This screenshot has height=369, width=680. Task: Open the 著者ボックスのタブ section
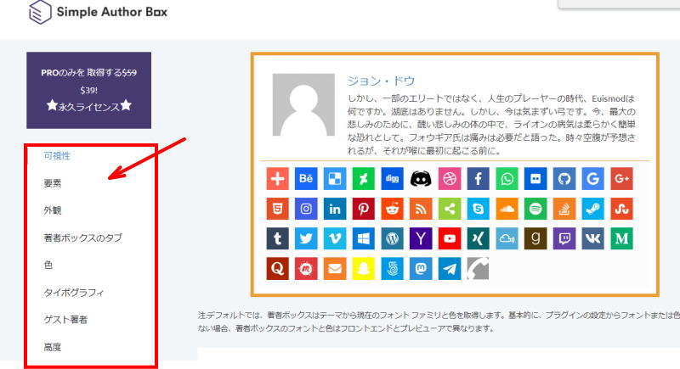82,238
